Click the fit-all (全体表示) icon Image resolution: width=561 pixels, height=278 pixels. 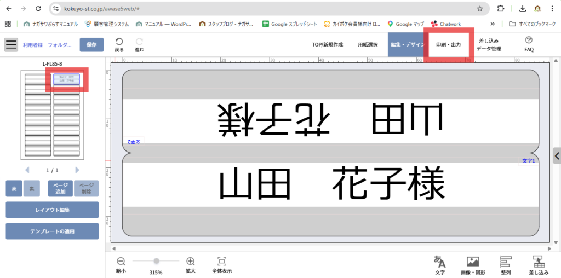pos(222,262)
